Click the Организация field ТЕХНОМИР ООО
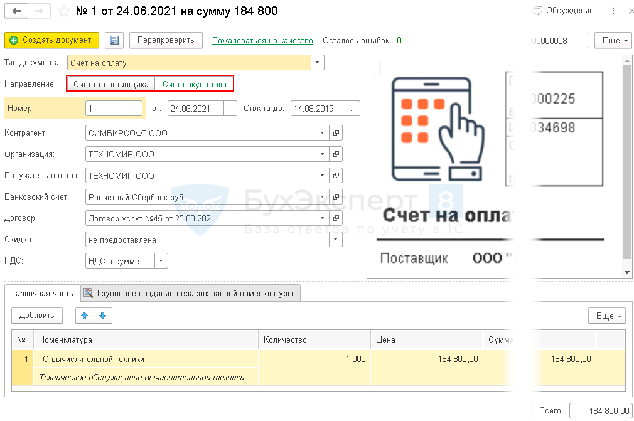The width and height of the screenshot is (634, 421). tap(200, 154)
